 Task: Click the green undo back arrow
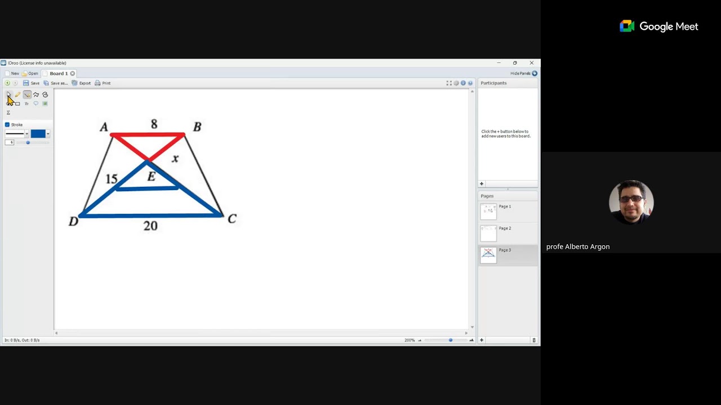pos(7,83)
